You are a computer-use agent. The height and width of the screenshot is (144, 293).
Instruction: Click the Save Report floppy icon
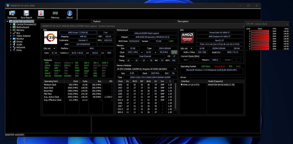click(x=26, y=13)
